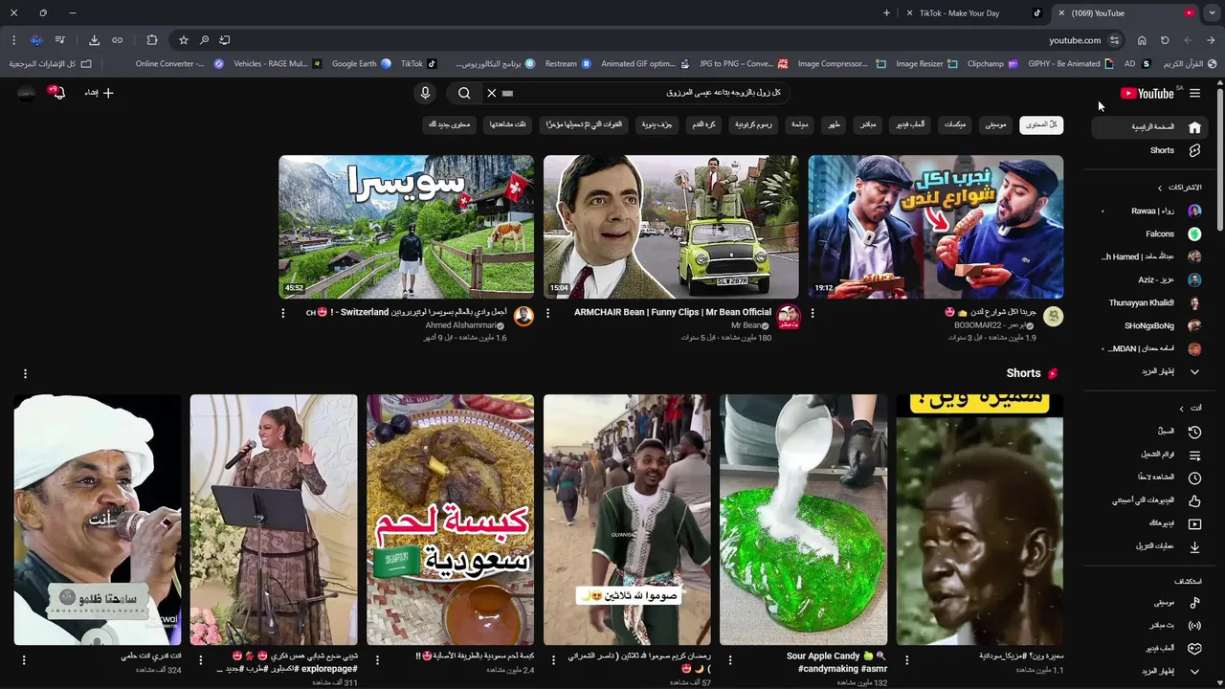This screenshot has width=1225, height=689.
Task: Reload the page with the browser refresh icon
Action: point(1165,40)
